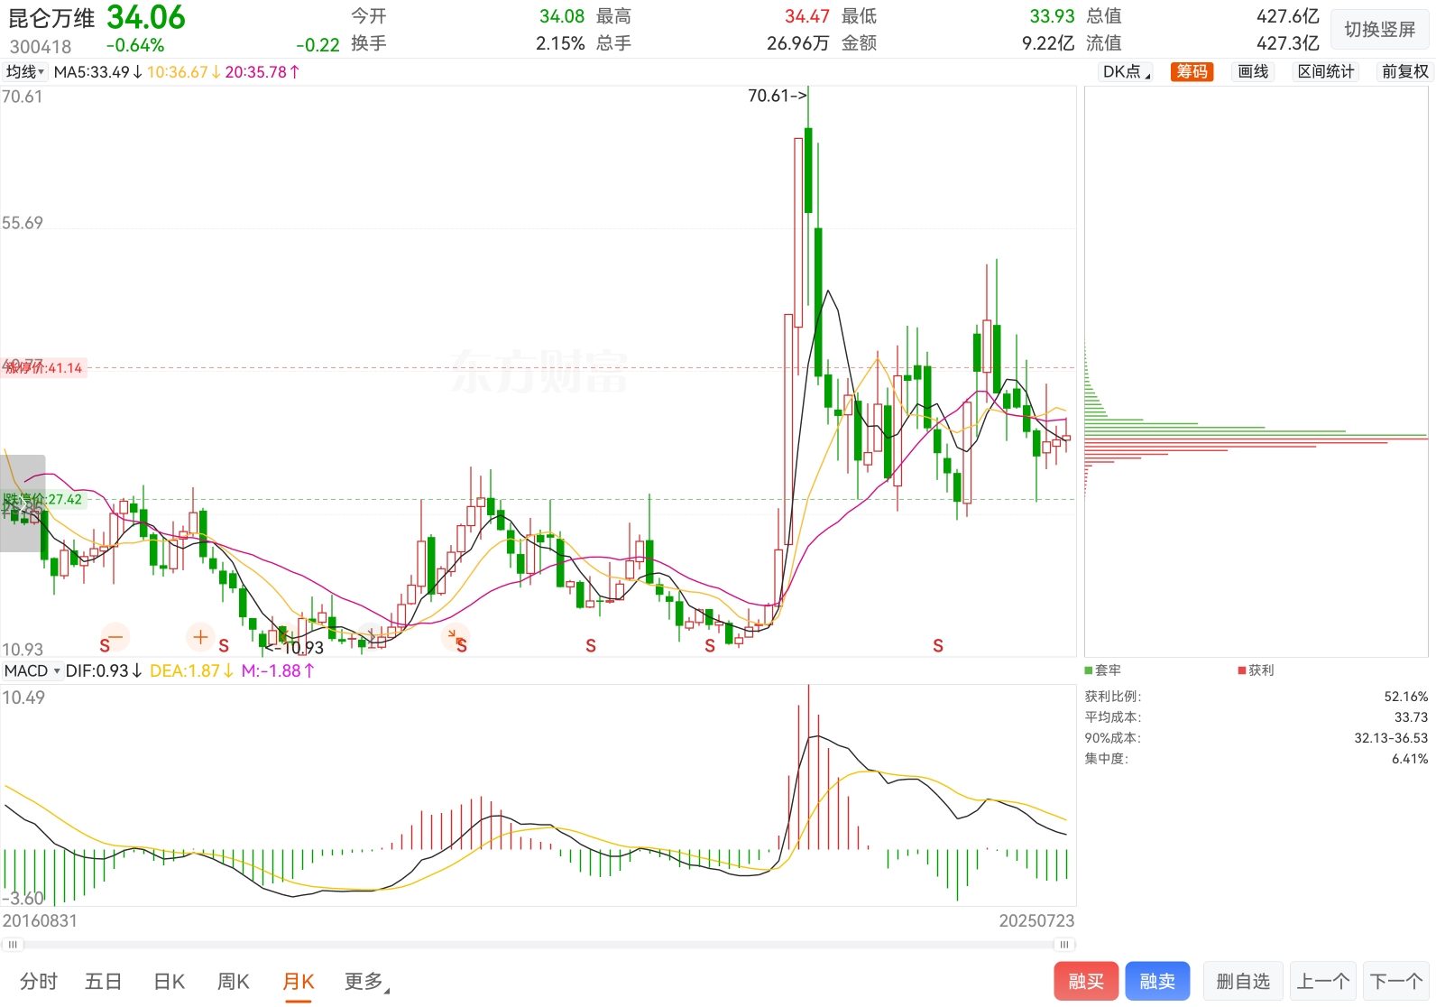Click the yellow 10:36.67 moving average value
1436x1007 pixels.
pyautogui.click(x=184, y=72)
